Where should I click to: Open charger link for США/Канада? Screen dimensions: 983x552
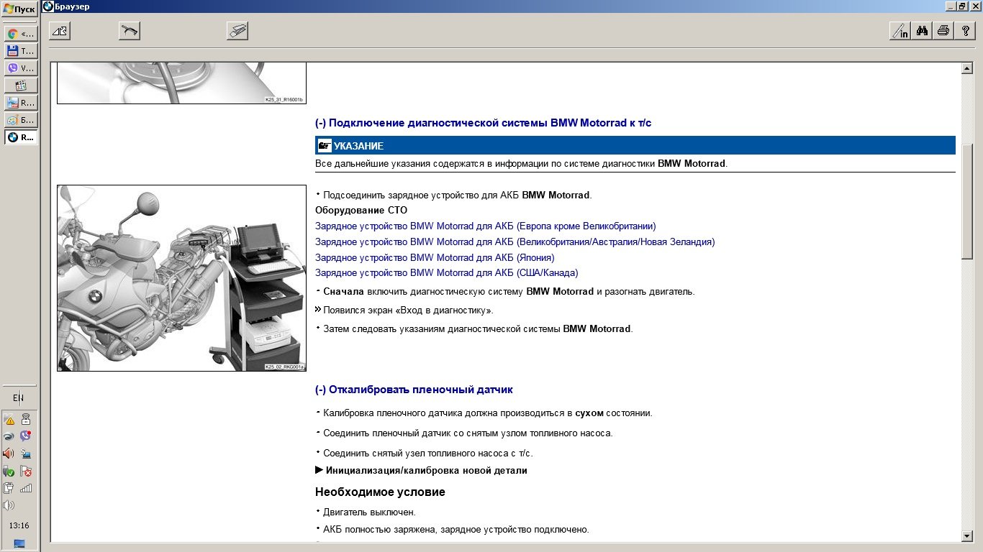[446, 273]
